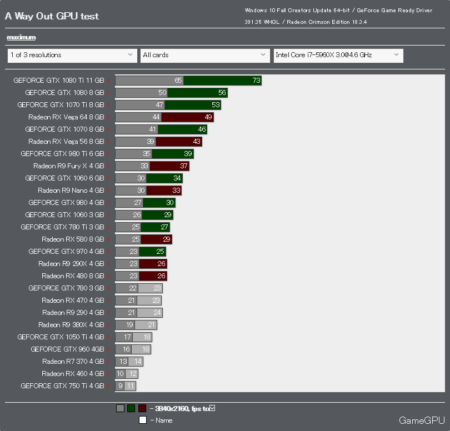Remove GEFORCE GTX 970 4 GB via red x
The image size is (450, 431).
coord(108,252)
